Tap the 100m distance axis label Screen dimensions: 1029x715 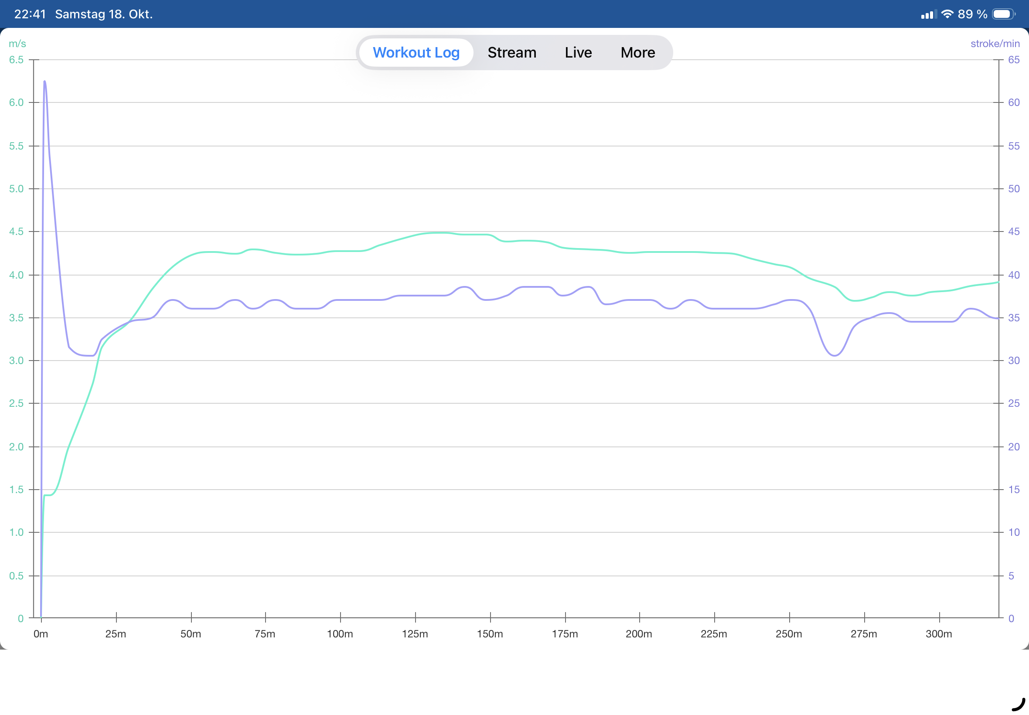(340, 633)
